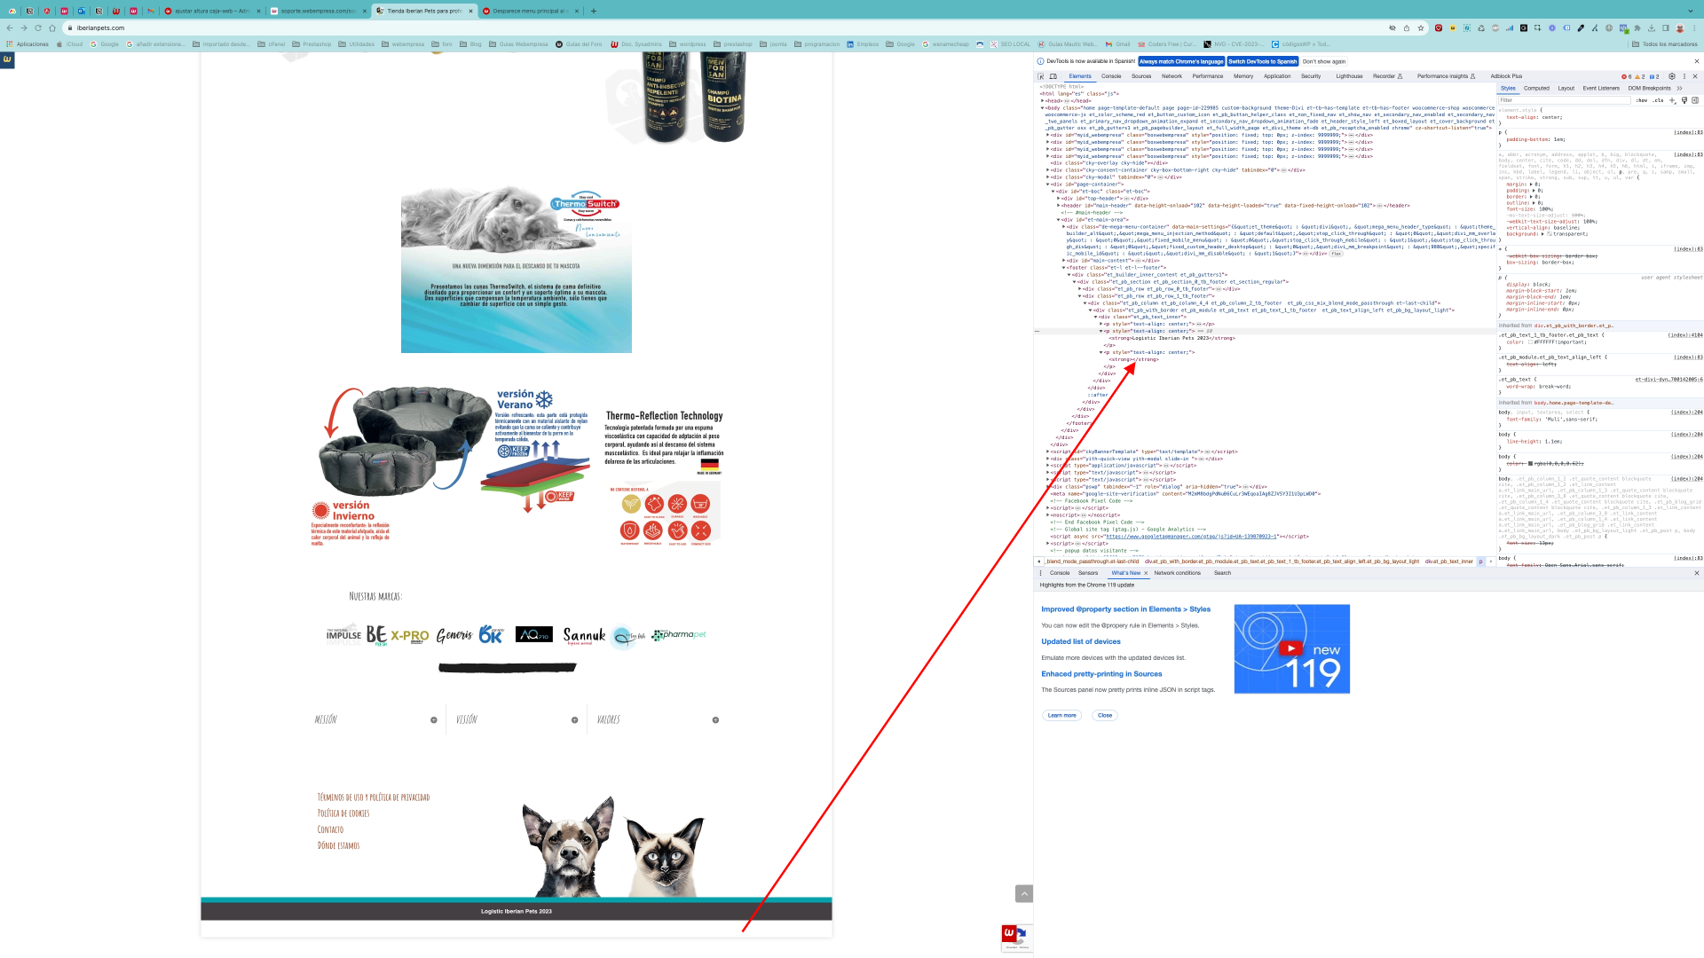The height and width of the screenshot is (958, 1704).
Task: Select the Computed styles tab
Action: [1536, 88]
